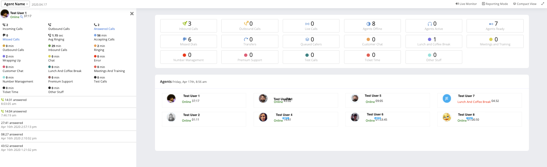Image resolution: width=547 pixels, height=167 pixels.
Task: Click the Queued Callers stack icon
Action: tap(307, 39)
